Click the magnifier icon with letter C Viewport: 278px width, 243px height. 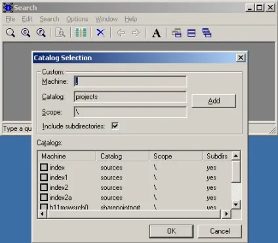coord(26,33)
